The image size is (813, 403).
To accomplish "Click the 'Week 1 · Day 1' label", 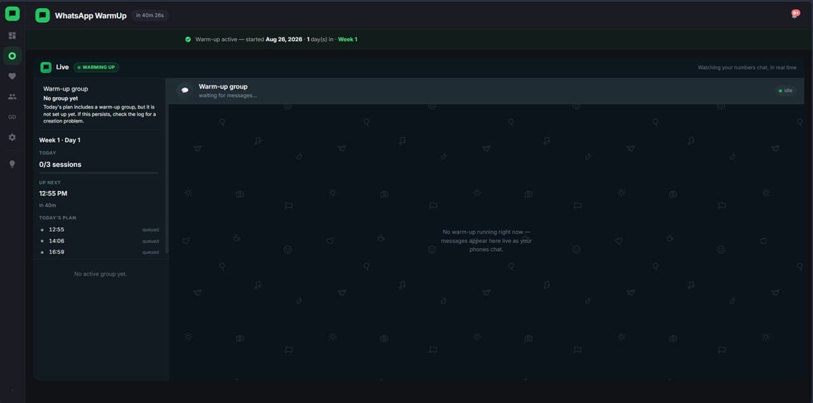I will (60, 140).
